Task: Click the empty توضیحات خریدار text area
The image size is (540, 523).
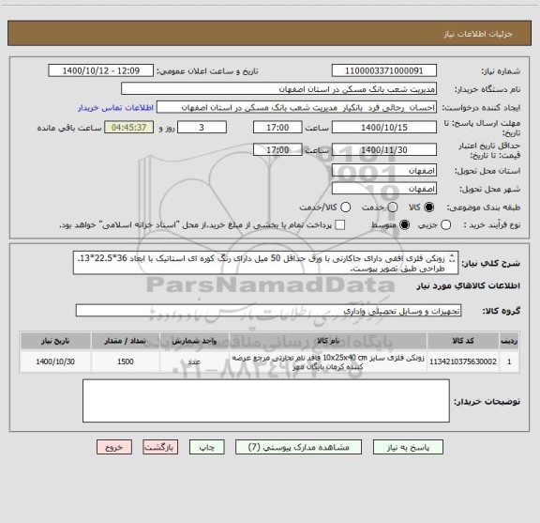Action: [x=266, y=401]
